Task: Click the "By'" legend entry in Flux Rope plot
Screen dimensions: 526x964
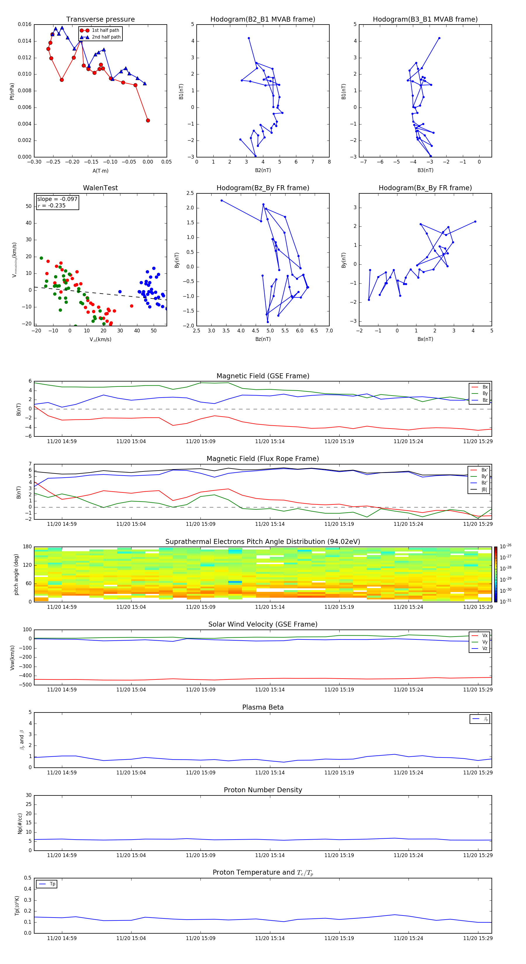Action: click(x=479, y=476)
